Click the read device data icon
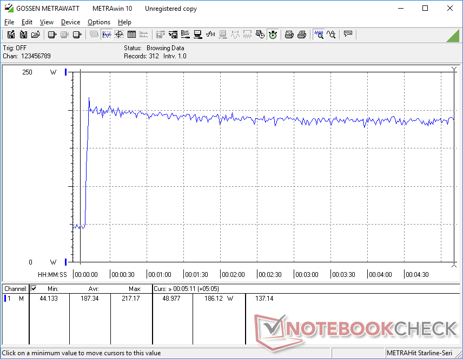This screenshot has height=359, width=463. (x=52, y=35)
